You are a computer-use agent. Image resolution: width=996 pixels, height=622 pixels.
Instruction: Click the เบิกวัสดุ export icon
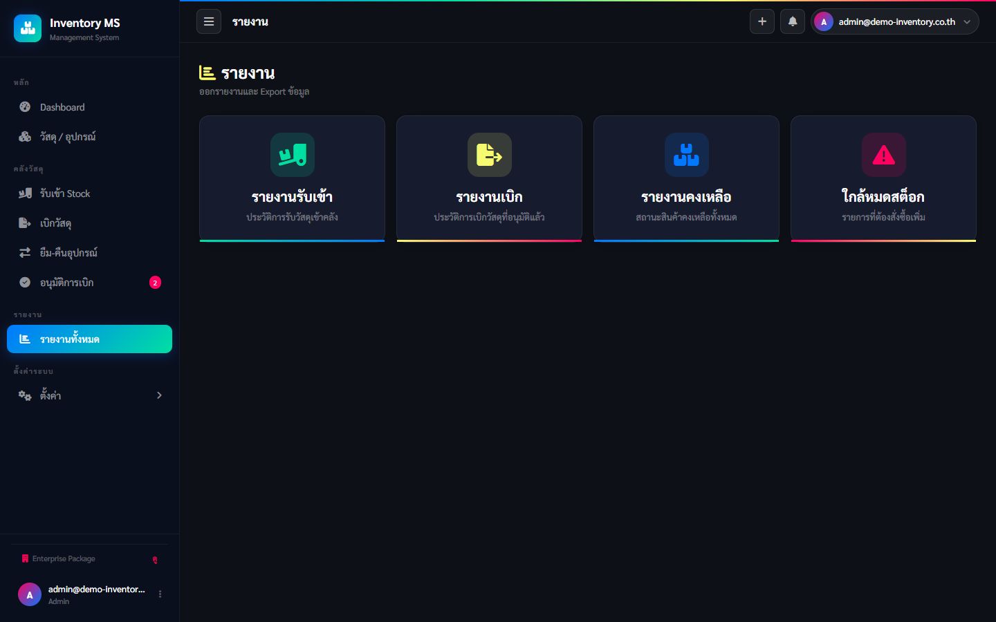tap(25, 223)
